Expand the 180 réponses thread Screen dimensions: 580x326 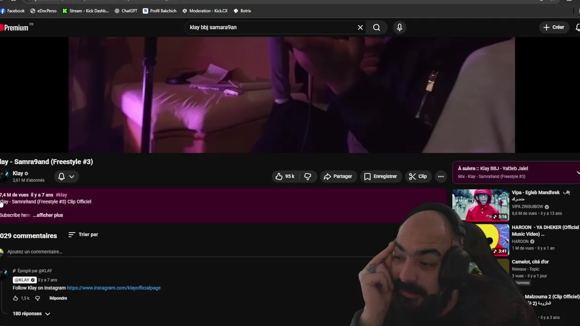(31, 314)
